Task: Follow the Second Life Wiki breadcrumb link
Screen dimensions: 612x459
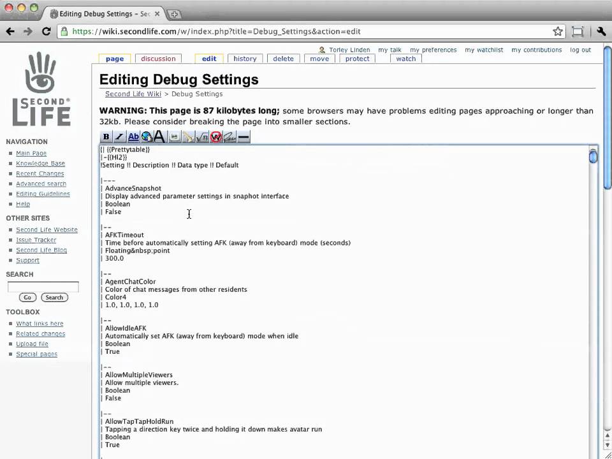Action: click(x=133, y=94)
